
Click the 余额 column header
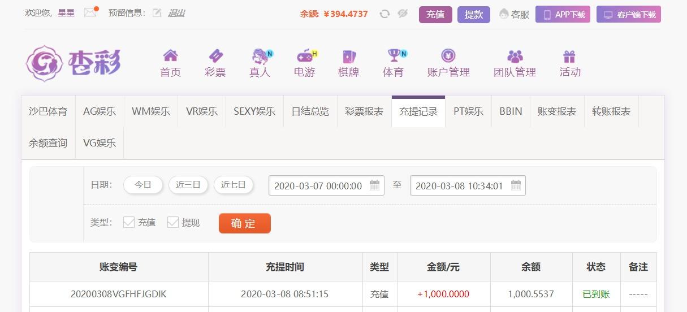coord(531,267)
